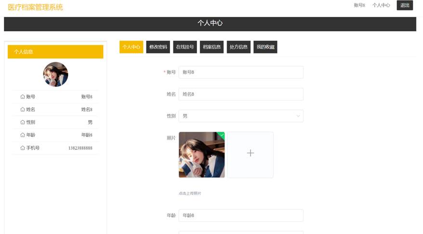This screenshot has height=234, width=423.
Task: Open the 性别 dropdown arrow
Action: click(x=298, y=116)
